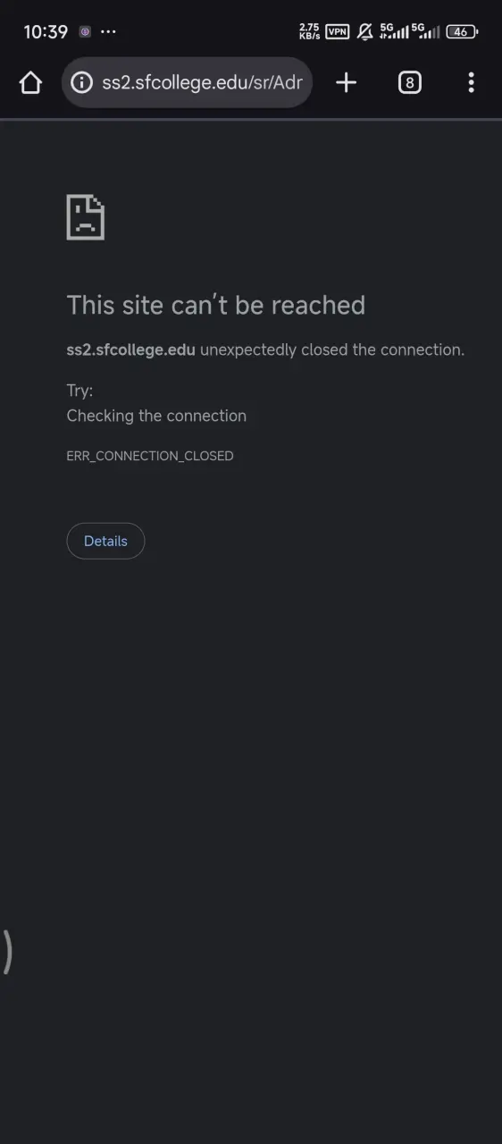
Task: Click the sad page error icon
Action: (86, 217)
